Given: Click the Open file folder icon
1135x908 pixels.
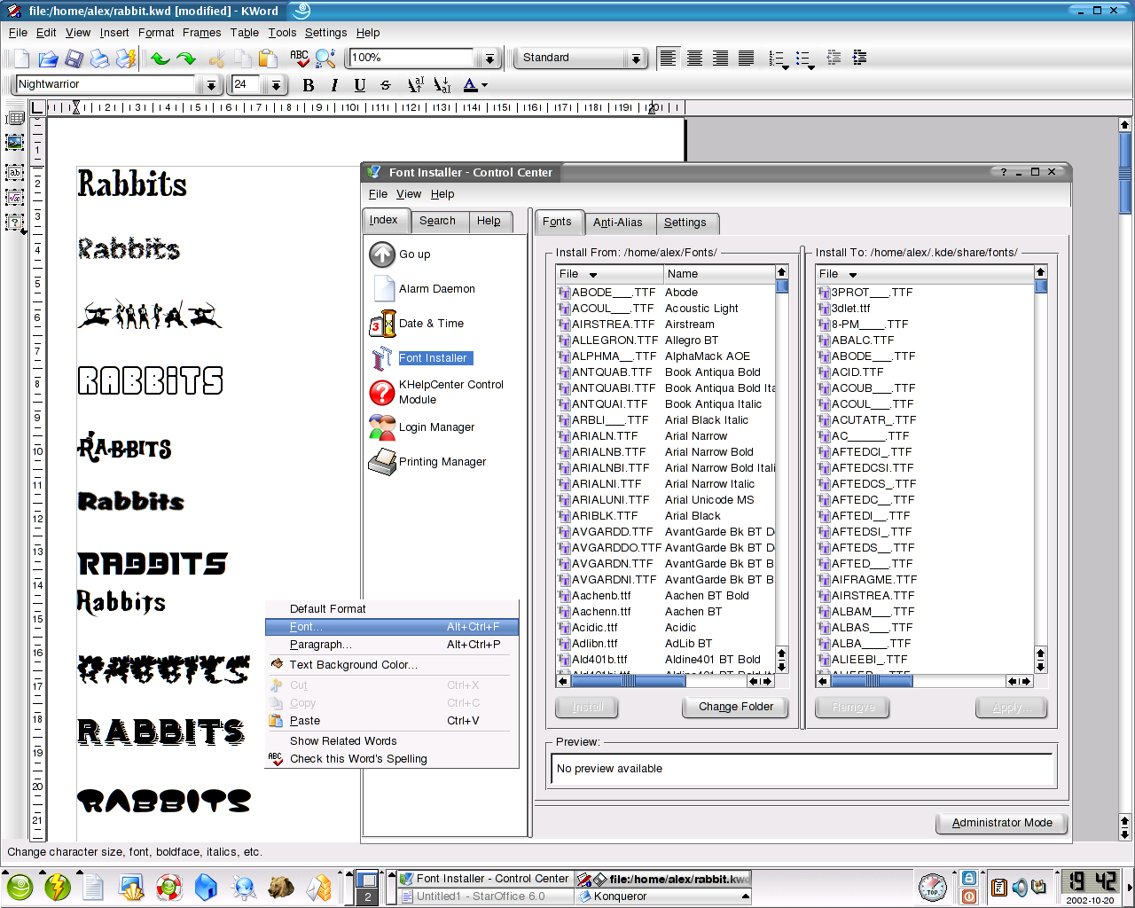Looking at the screenshot, I should (x=48, y=59).
